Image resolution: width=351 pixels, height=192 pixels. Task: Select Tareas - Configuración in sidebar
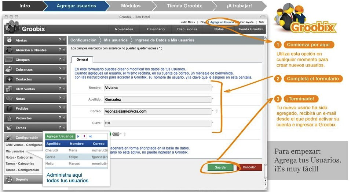coord(22,170)
